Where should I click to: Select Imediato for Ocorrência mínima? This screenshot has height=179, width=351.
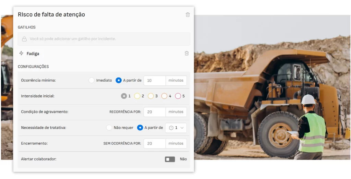(x=92, y=81)
